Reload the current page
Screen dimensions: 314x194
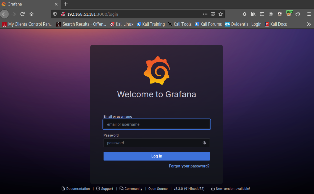pos(22,14)
